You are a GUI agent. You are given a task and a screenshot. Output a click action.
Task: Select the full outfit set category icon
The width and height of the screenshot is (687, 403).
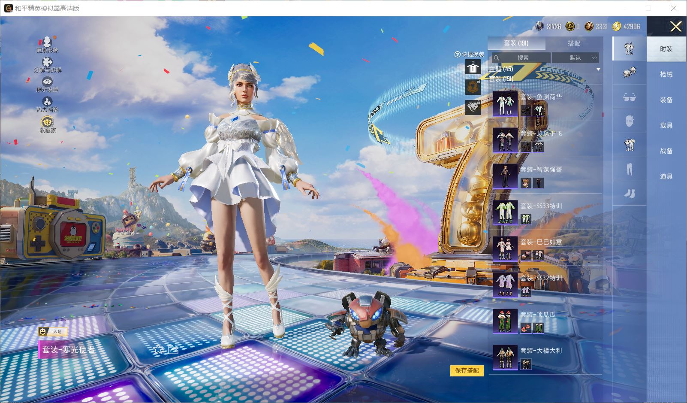click(x=629, y=48)
